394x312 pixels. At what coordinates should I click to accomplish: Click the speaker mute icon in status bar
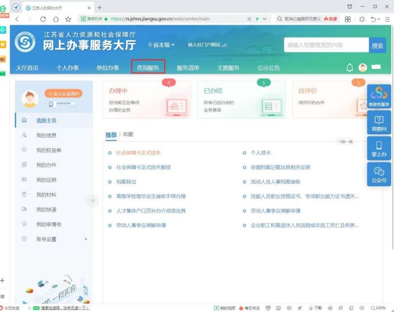(x=362, y=308)
